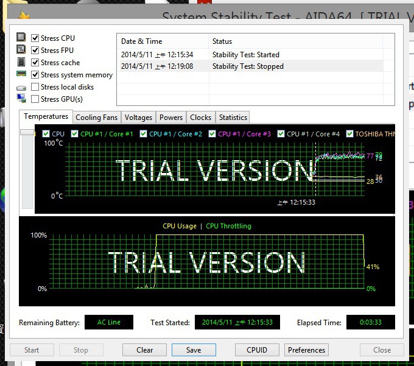
Task: Enable the Stress local disks checkbox
Action: [35, 87]
